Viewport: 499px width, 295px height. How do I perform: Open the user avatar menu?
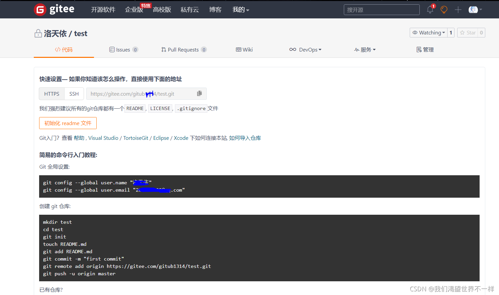click(x=475, y=10)
